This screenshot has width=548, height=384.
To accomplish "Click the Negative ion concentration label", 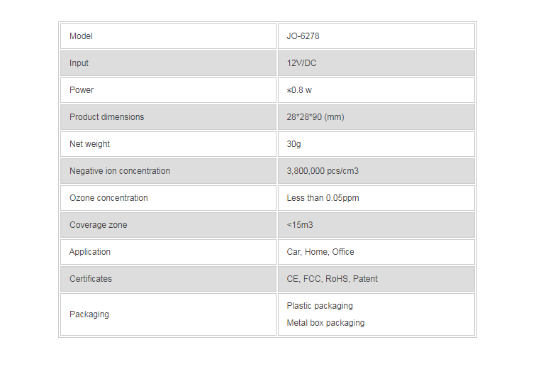I will click(x=120, y=171).
